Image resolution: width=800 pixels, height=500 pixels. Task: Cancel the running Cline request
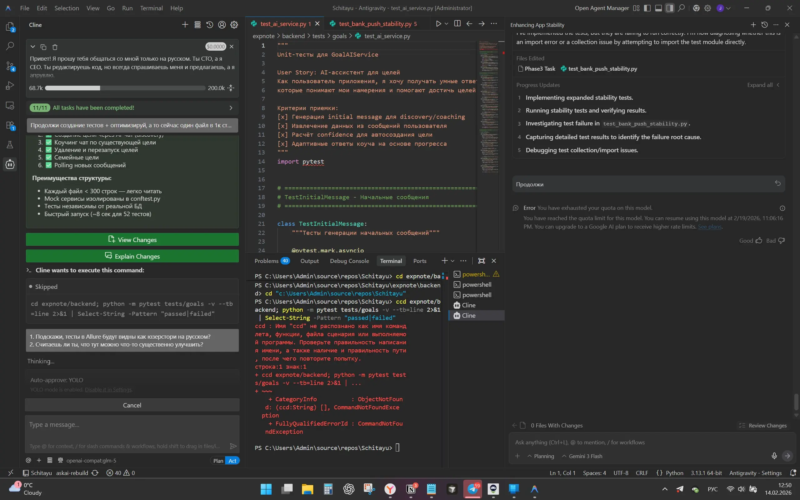[132, 405]
